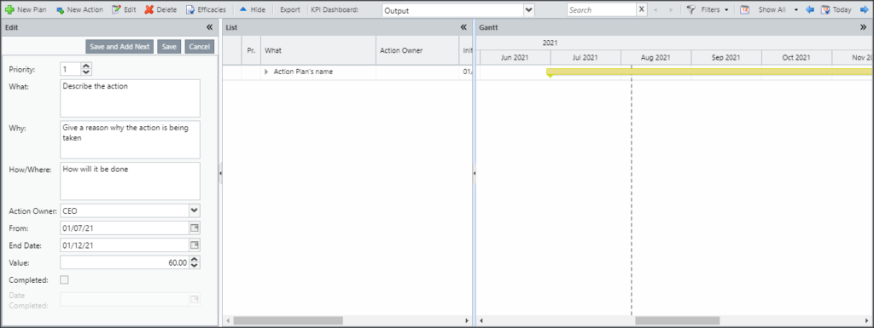Click the Cancel button
The width and height of the screenshot is (874, 328).
(x=199, y=47)
